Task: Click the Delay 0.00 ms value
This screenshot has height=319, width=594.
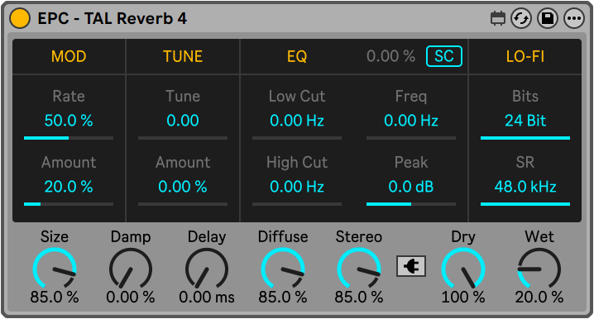Action: (207, 297)
